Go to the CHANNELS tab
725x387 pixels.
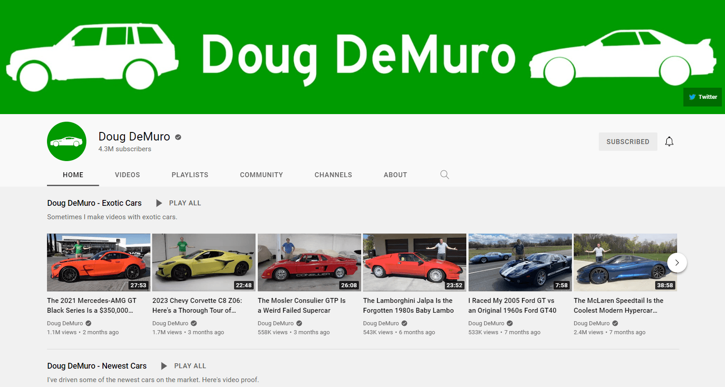pyautogui.click(x=333, y=175)
